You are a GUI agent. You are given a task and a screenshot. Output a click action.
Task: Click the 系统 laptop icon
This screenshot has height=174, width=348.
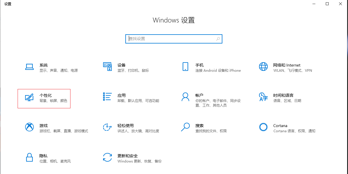[x=29, y=67]
